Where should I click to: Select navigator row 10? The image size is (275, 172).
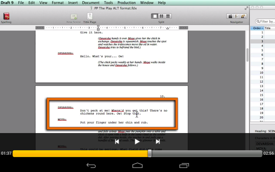point(263,73)
